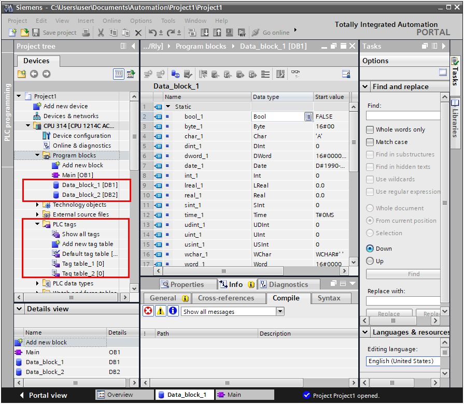The height and width of the screenshot is (404, 464).
Task: Toggle the red error messages filter icon
Action: (148, 311)
